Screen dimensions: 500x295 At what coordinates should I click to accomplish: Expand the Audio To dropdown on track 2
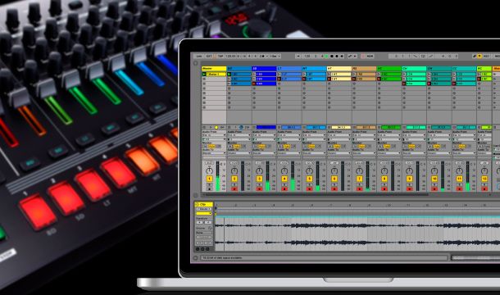point(239,153)
